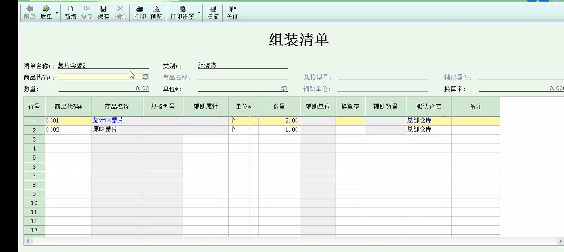The width and height of the screenshot is (564, 252).
Task: Select the cell with code 0002
Action: 68,130
